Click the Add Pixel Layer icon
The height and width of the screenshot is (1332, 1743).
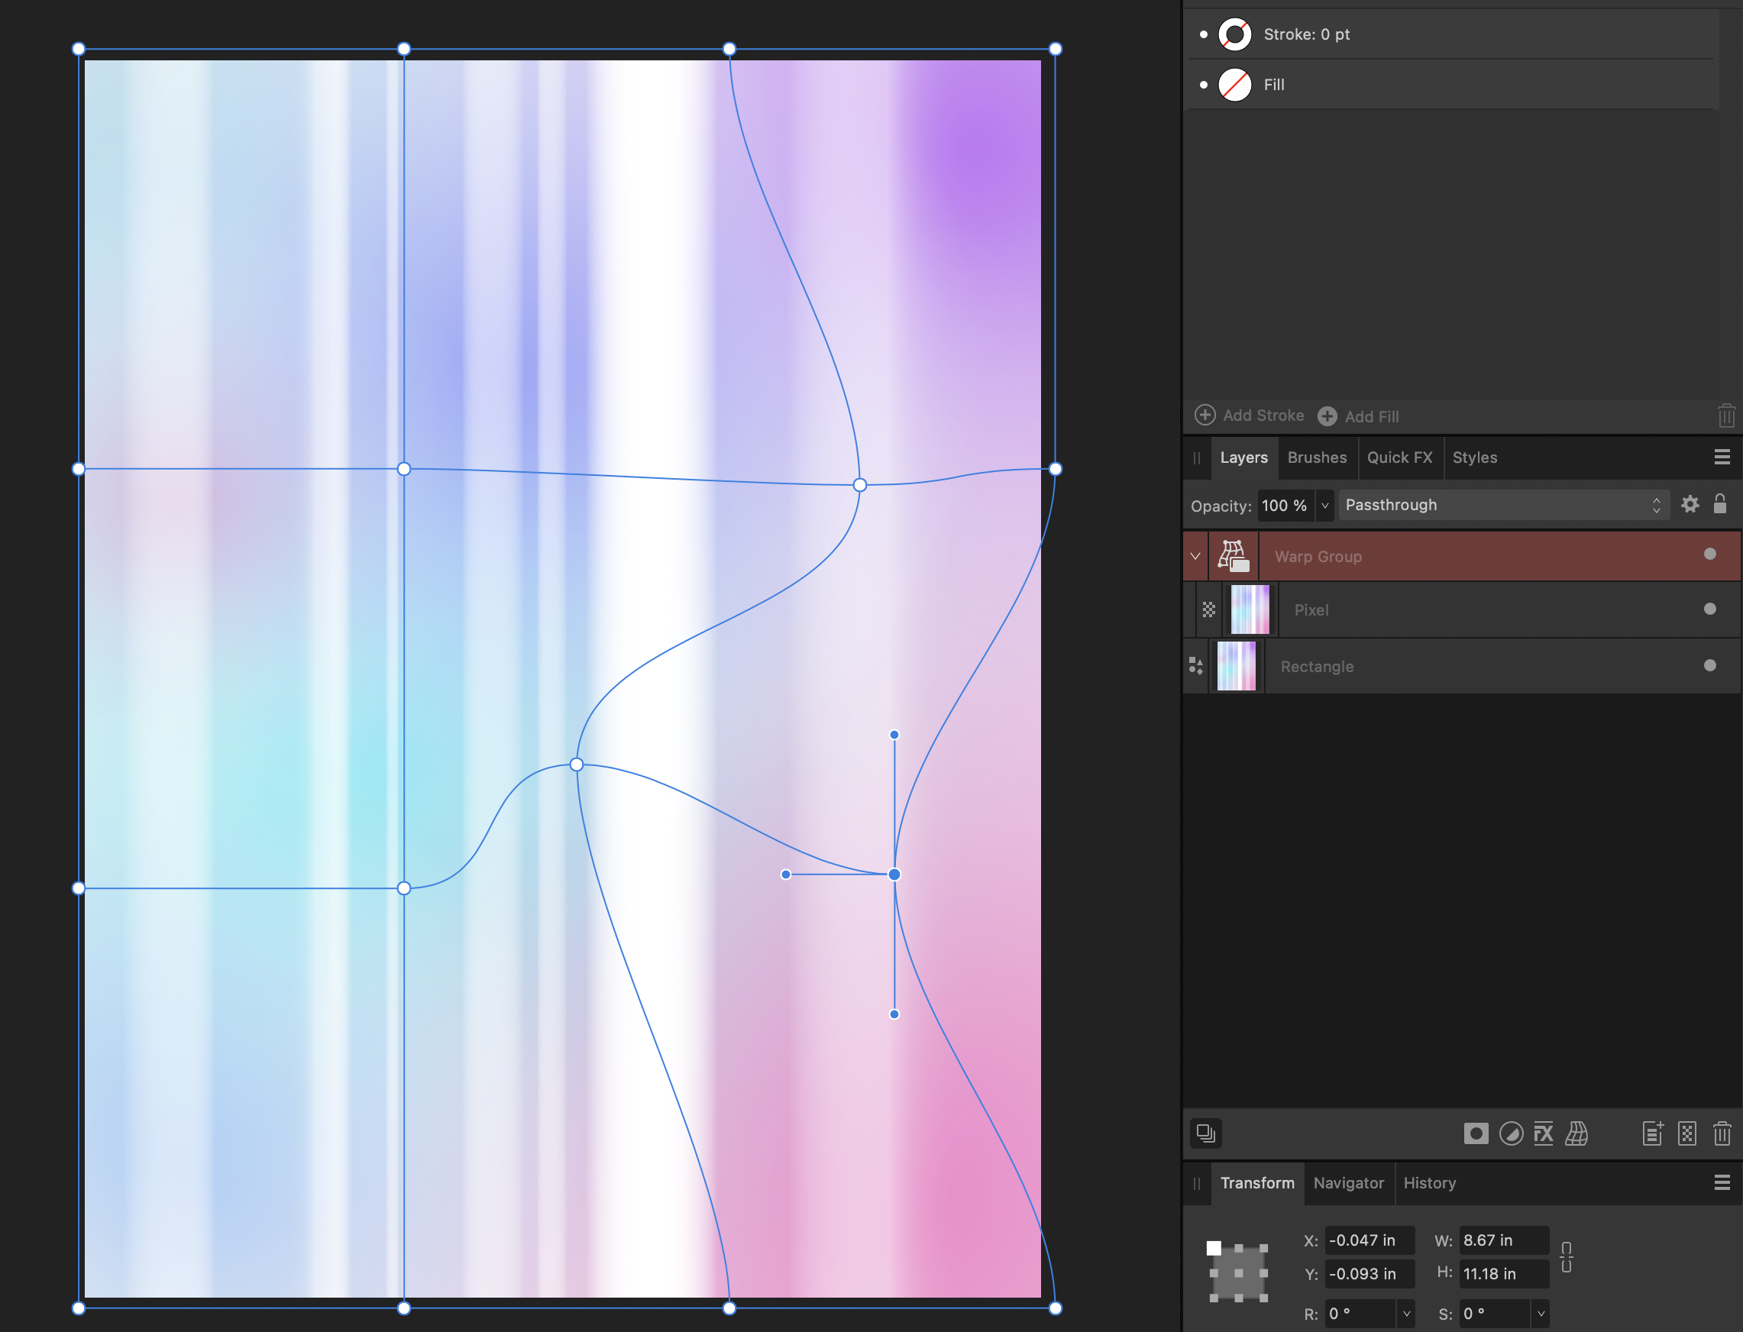click(x=1686, y=1133)
